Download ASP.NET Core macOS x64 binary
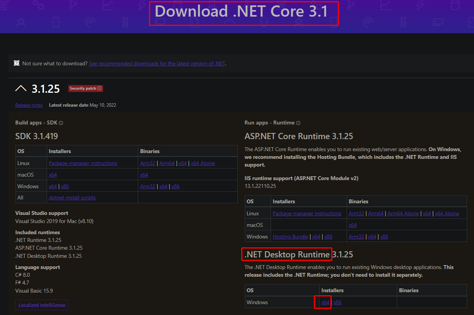 point(352,225)
